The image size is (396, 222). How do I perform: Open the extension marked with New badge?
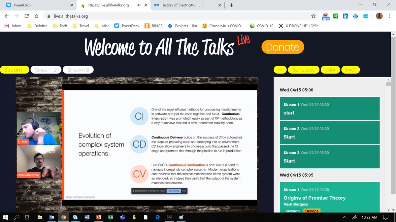326,15
